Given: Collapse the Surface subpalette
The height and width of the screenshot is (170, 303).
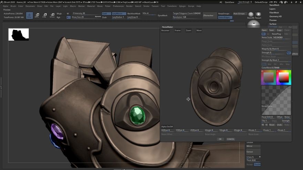Looking at the screenshot, I should [273, 24].
